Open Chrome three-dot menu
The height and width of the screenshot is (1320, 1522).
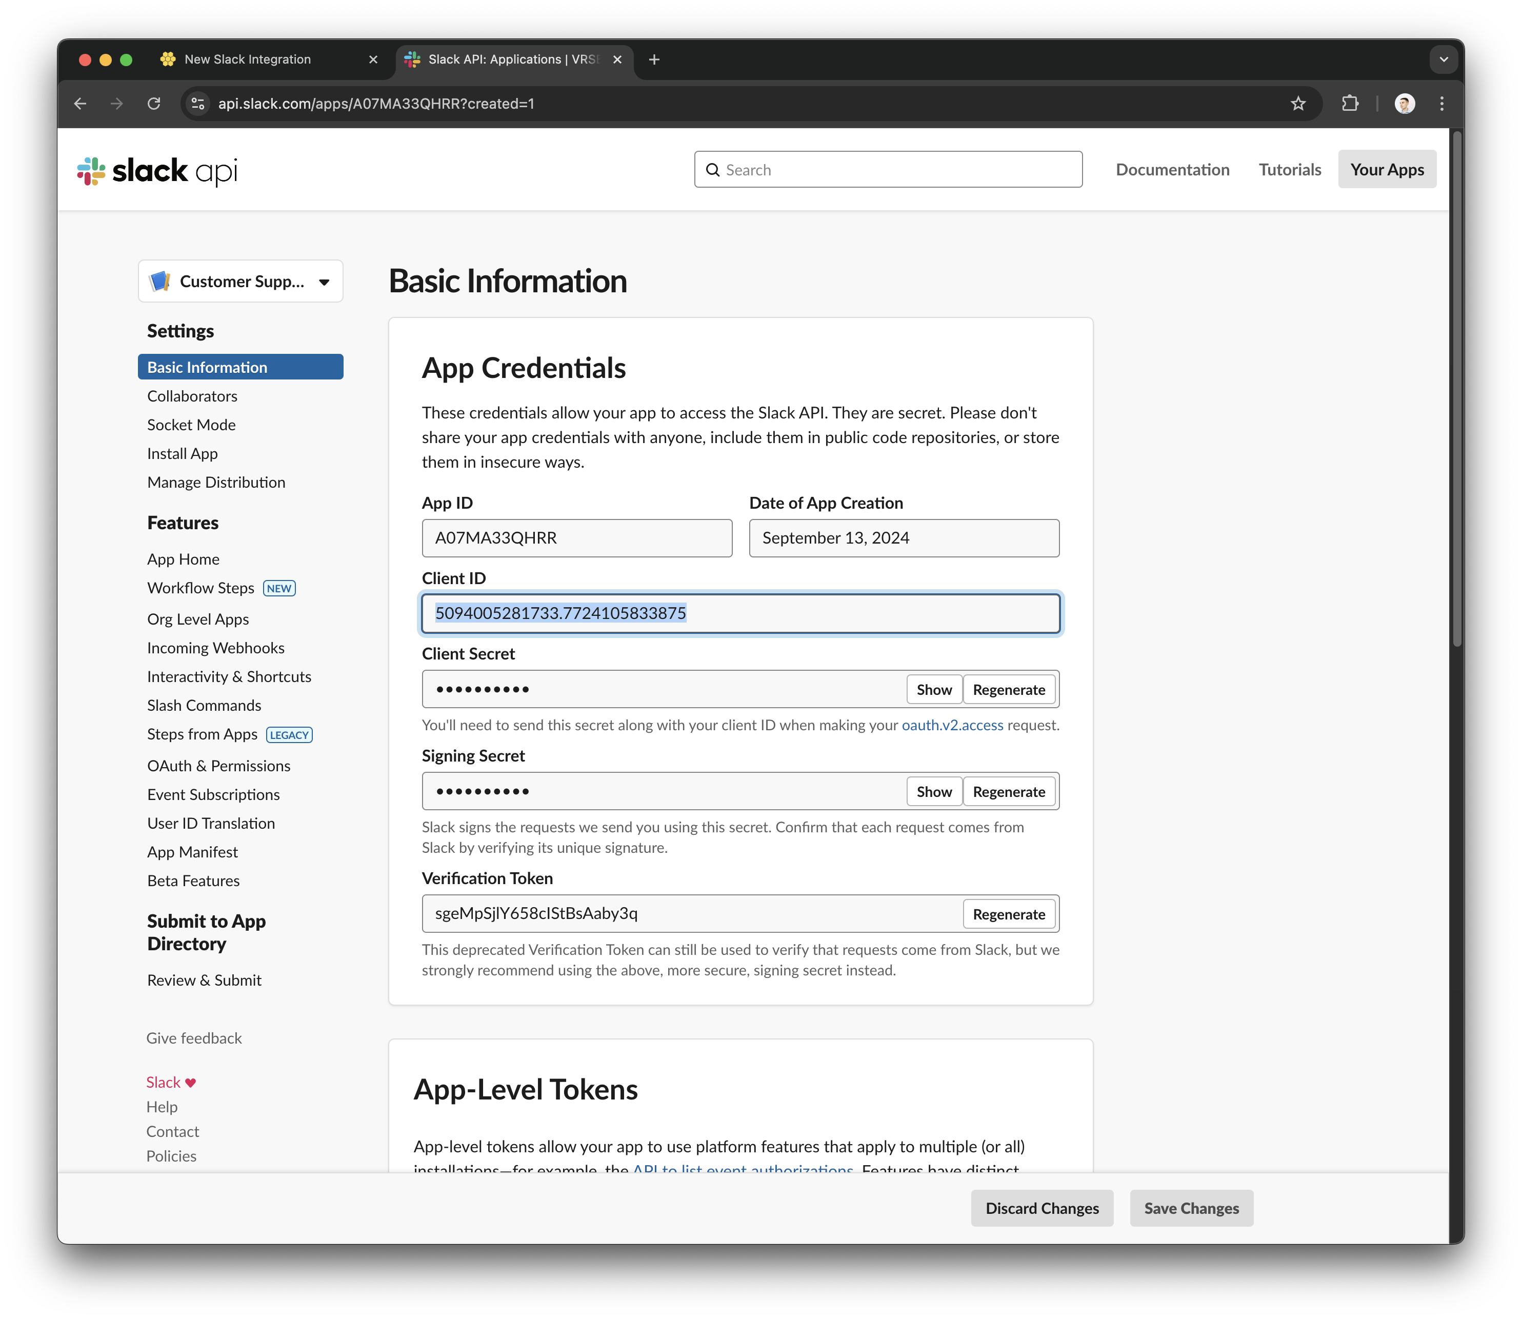[1441, 104]
